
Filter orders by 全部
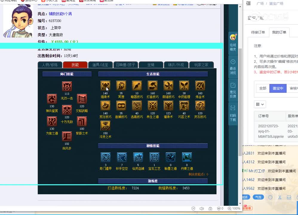(x=263, y=88)
